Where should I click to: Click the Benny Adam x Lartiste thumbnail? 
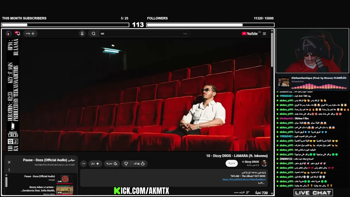click(x=65, y=190)
